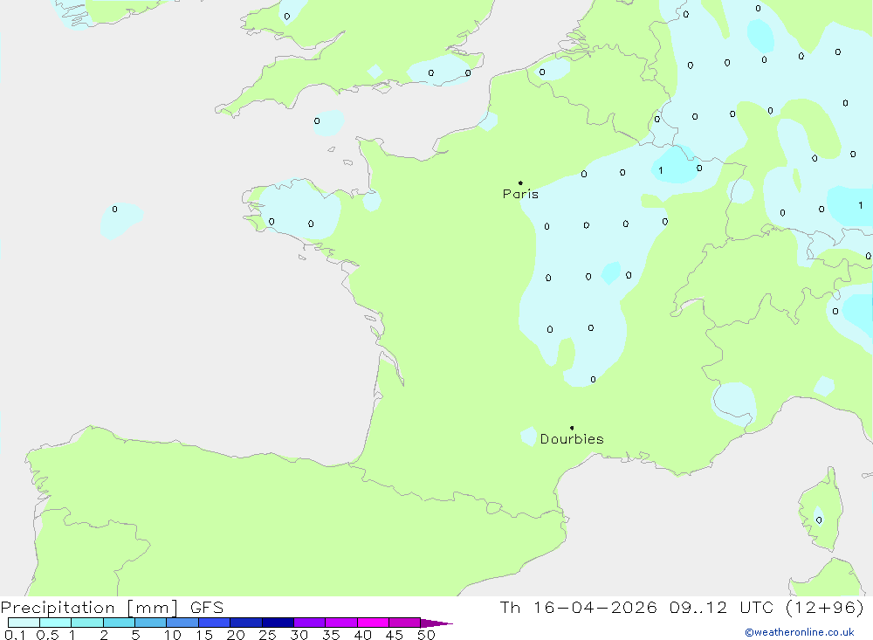This screenshot has height=640, width=873.
Task: Pick the legend swatch between 0.1 and 0.5
Action: tap(24, 623)
